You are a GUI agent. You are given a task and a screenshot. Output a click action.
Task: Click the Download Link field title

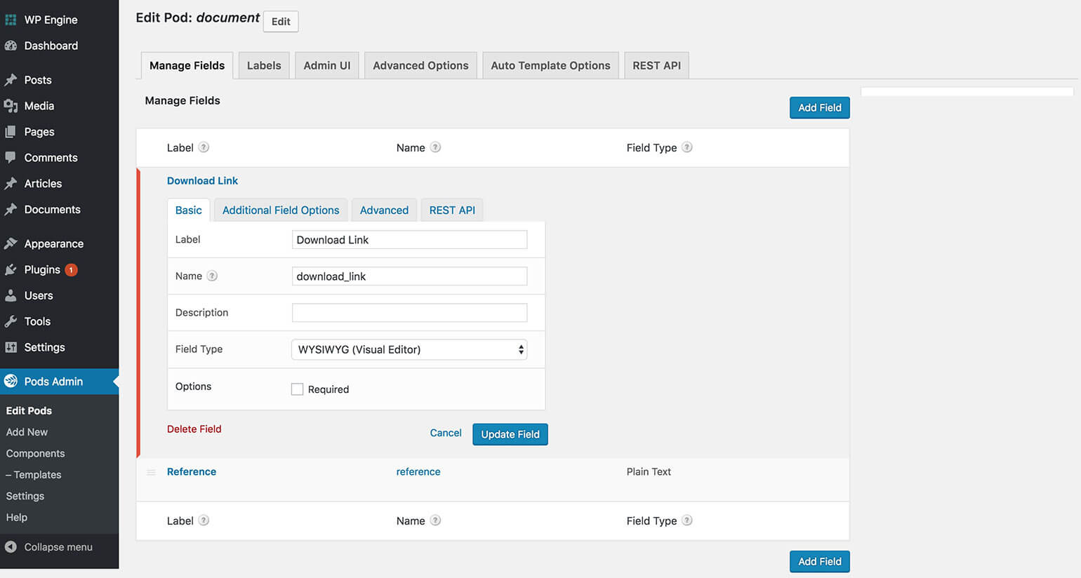pyautogui.click(x=202, y=180)
